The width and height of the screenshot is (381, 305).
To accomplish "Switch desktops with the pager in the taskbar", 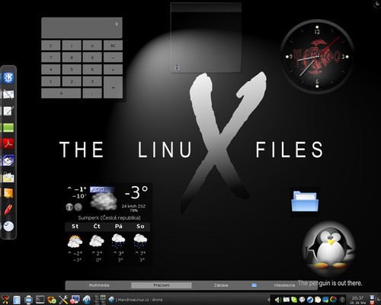I will click(x=100, y=300).
